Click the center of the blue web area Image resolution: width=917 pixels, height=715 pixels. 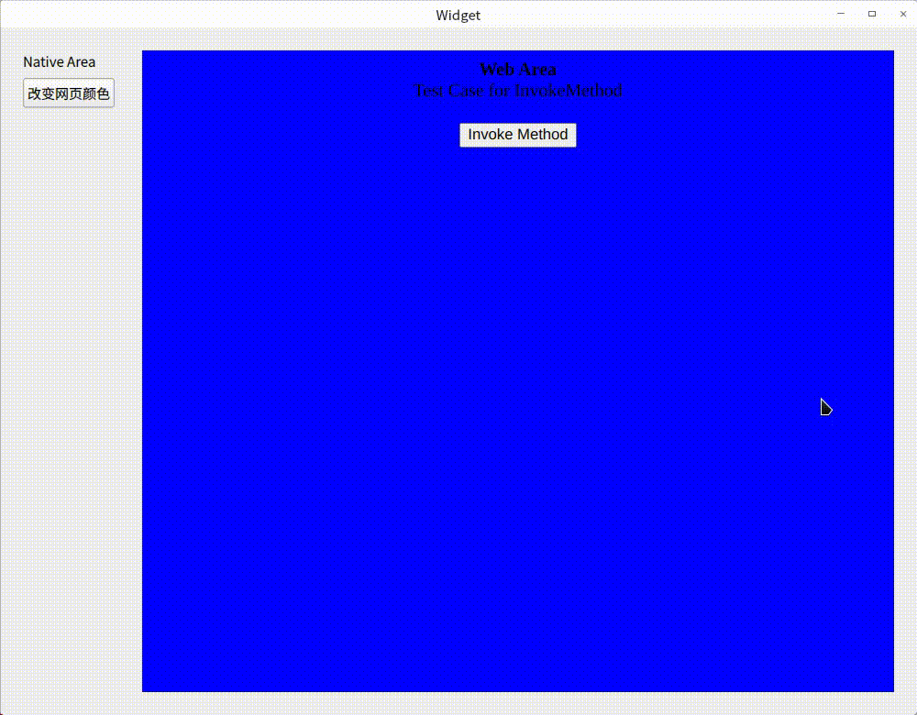click(517, 370)
